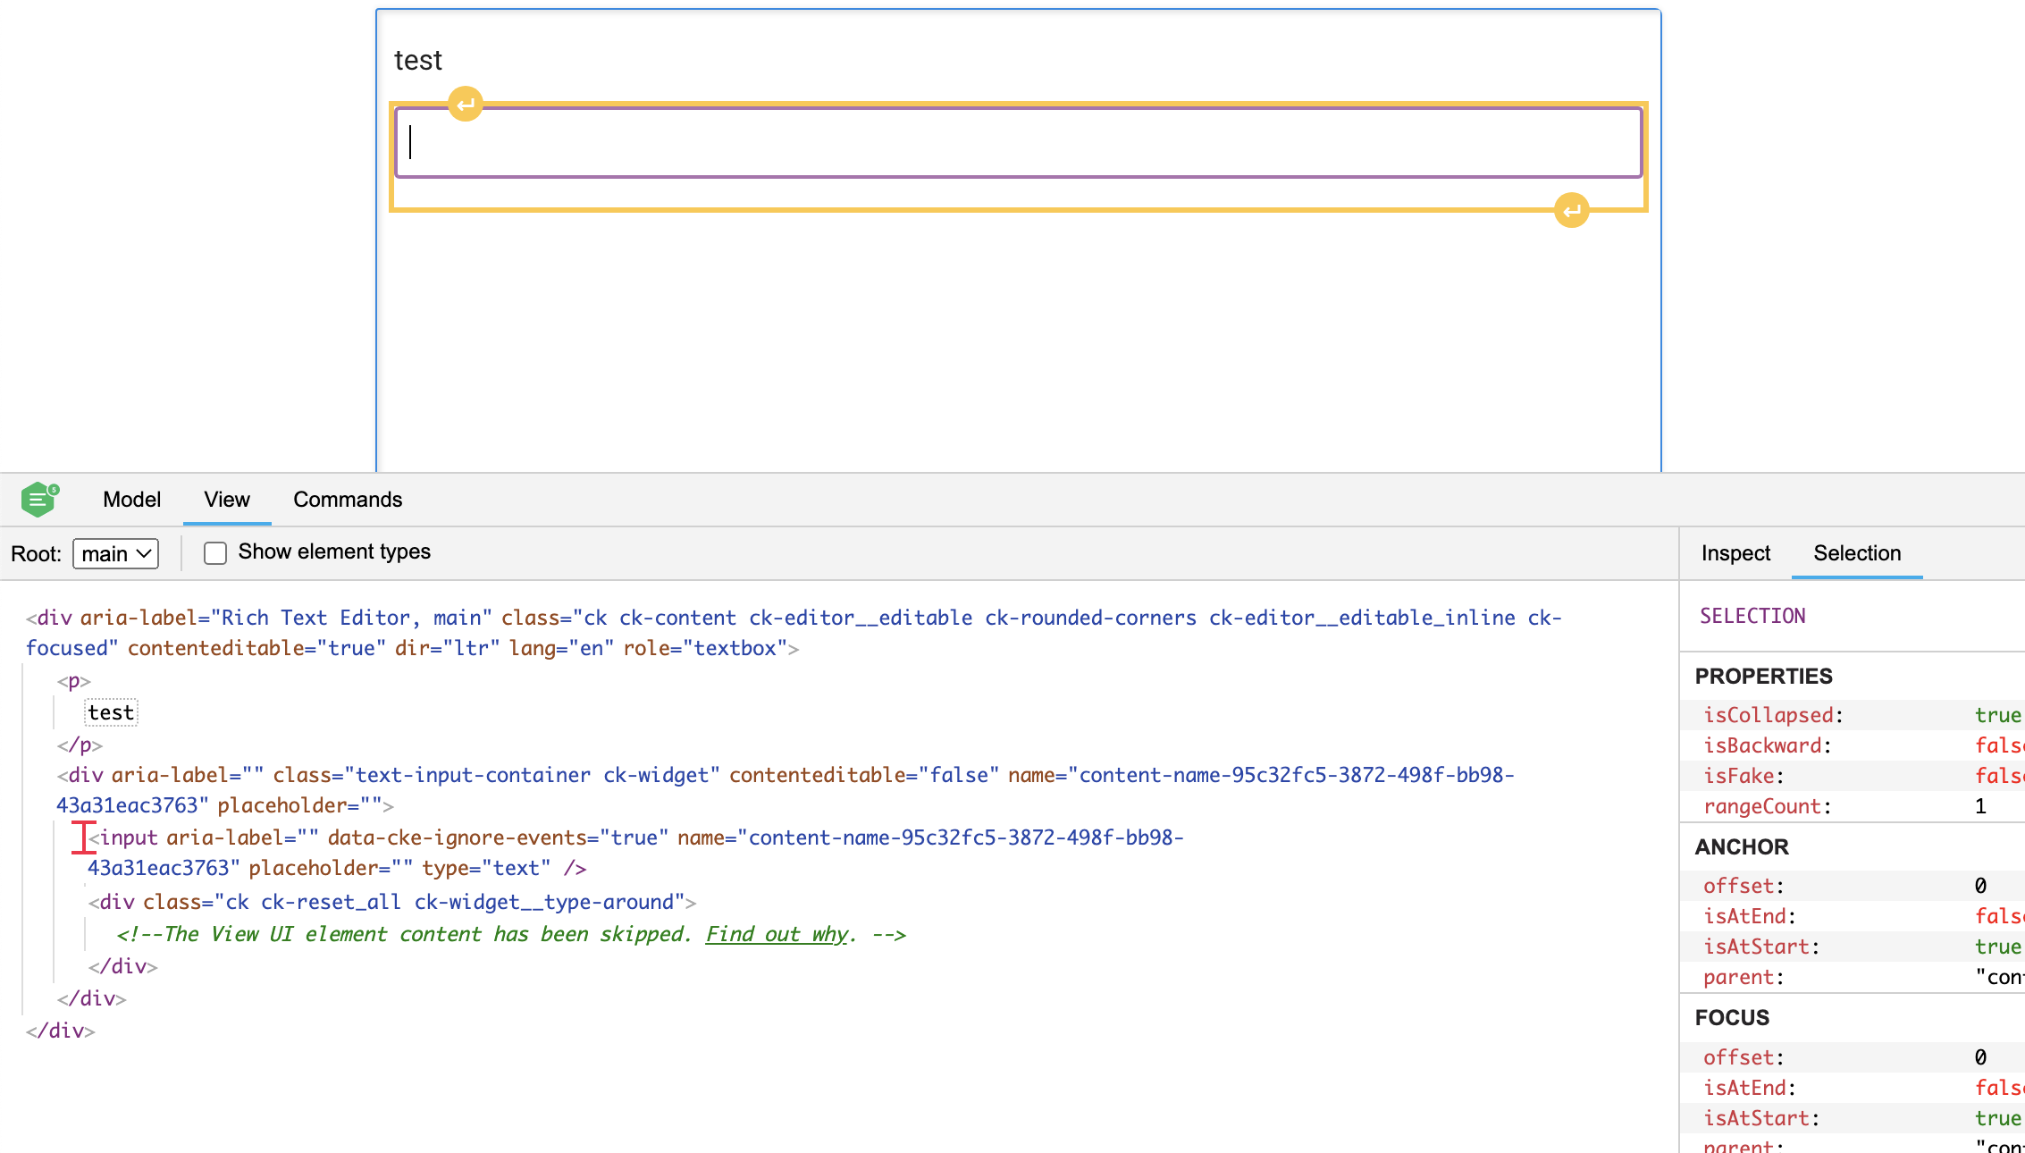Screen dimensions: 2025x1153
Task: Click the CKEditor inspector logo icon
Action: click(x=39, y=499)
